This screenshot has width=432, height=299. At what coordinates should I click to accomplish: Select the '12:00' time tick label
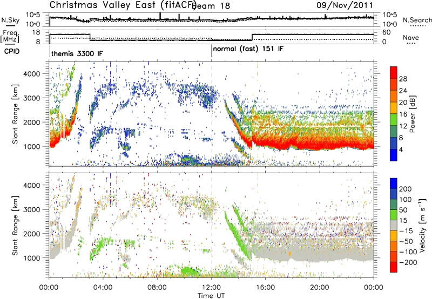click(211, 288)
